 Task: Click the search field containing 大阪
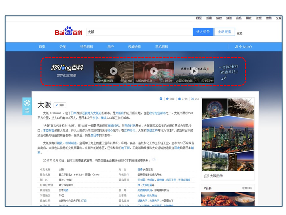[x=139, y=32]
